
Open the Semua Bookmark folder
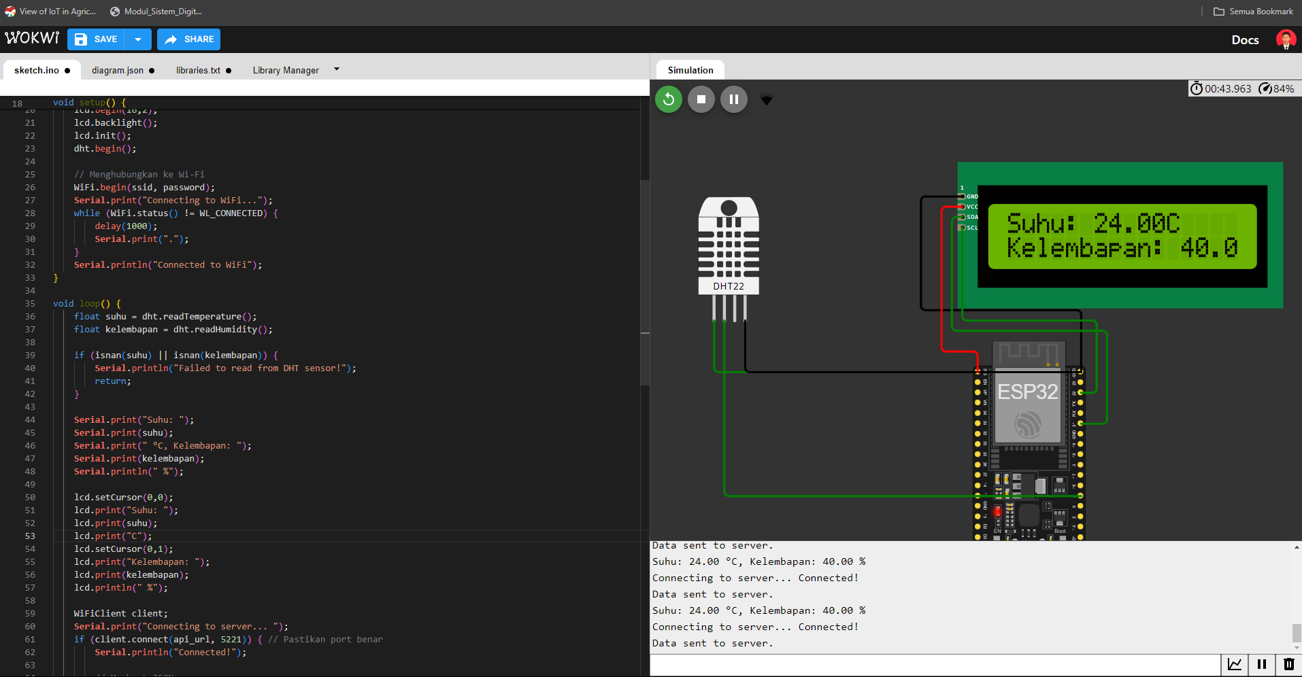coord(1253,12)
